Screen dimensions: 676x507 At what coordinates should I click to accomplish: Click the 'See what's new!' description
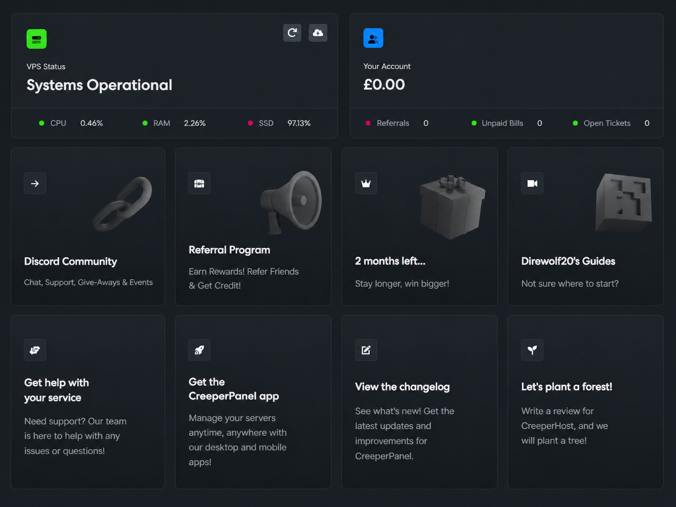pyautogui.click(x=404, y=433)
